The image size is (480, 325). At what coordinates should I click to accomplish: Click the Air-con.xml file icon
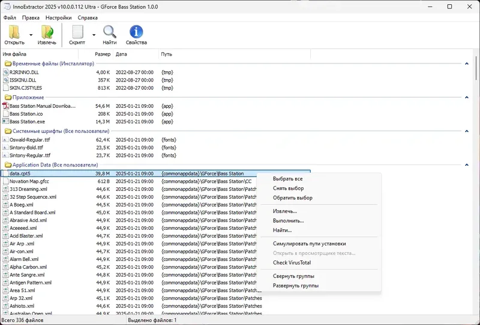pyautogui.click(x=5, y=251)
